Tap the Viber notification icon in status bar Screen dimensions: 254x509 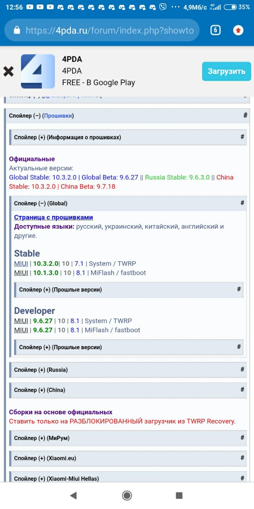click(163, 7)
